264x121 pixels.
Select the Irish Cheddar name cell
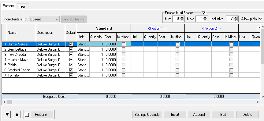21,55
